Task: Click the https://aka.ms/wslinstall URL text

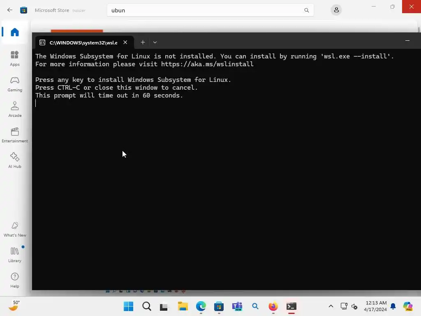Action: tap(207, 64)
